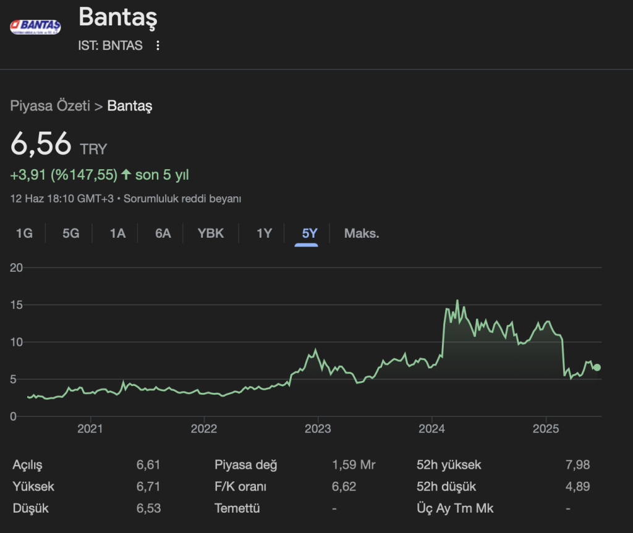Click the 2024 peak on price chart
Viewport: 633px width, 533px height.
(457, 301)
